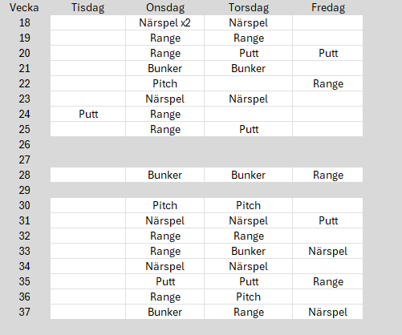Screen dimensions: 402x335
Task: Select Fredag Närspel cell in week 37
Action: (328, 312)
